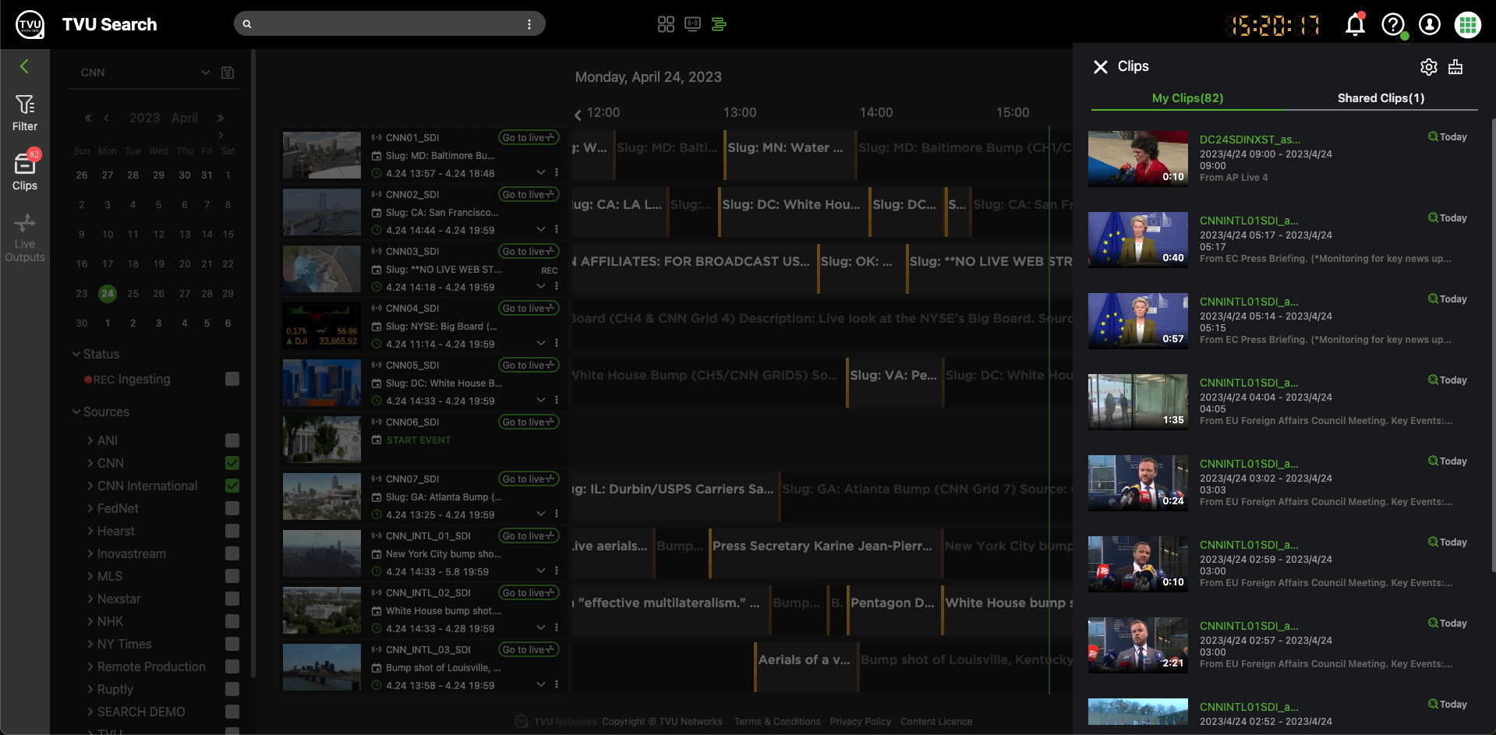
Task: Select April 25 in the calendar
Action: (x=133, y=294)
